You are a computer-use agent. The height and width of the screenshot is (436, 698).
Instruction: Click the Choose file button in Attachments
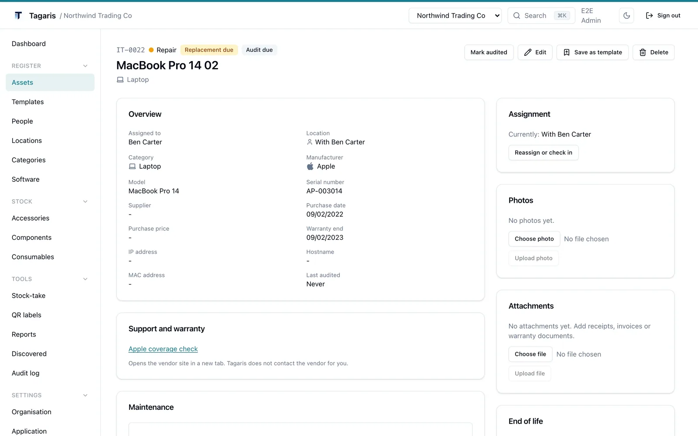pos(530,354)
